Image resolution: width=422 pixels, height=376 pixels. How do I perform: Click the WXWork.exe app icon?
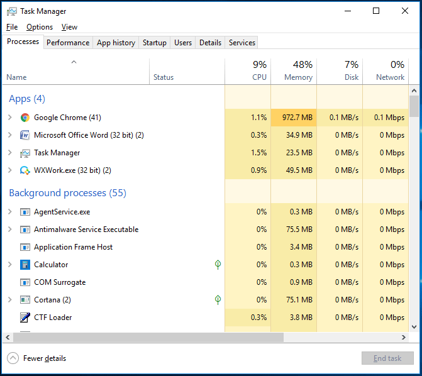[25, 170]
